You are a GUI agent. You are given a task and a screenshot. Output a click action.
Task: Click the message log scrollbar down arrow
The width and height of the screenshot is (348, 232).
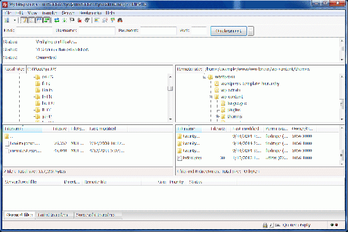(x=342, y=60)
